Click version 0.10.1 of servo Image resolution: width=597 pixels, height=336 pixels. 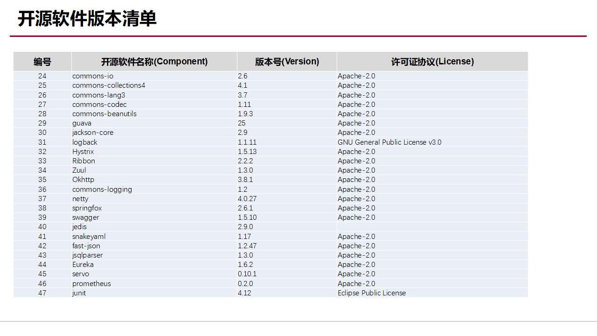click(x=287, y=274)
